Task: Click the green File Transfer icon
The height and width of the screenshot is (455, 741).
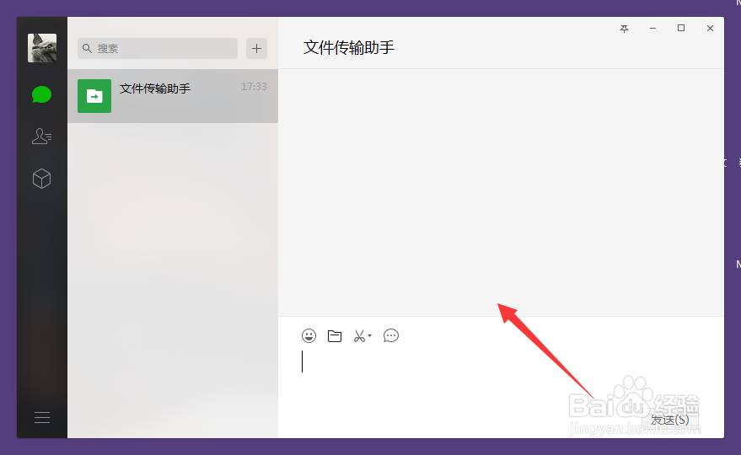Action: tap(94, 96)
